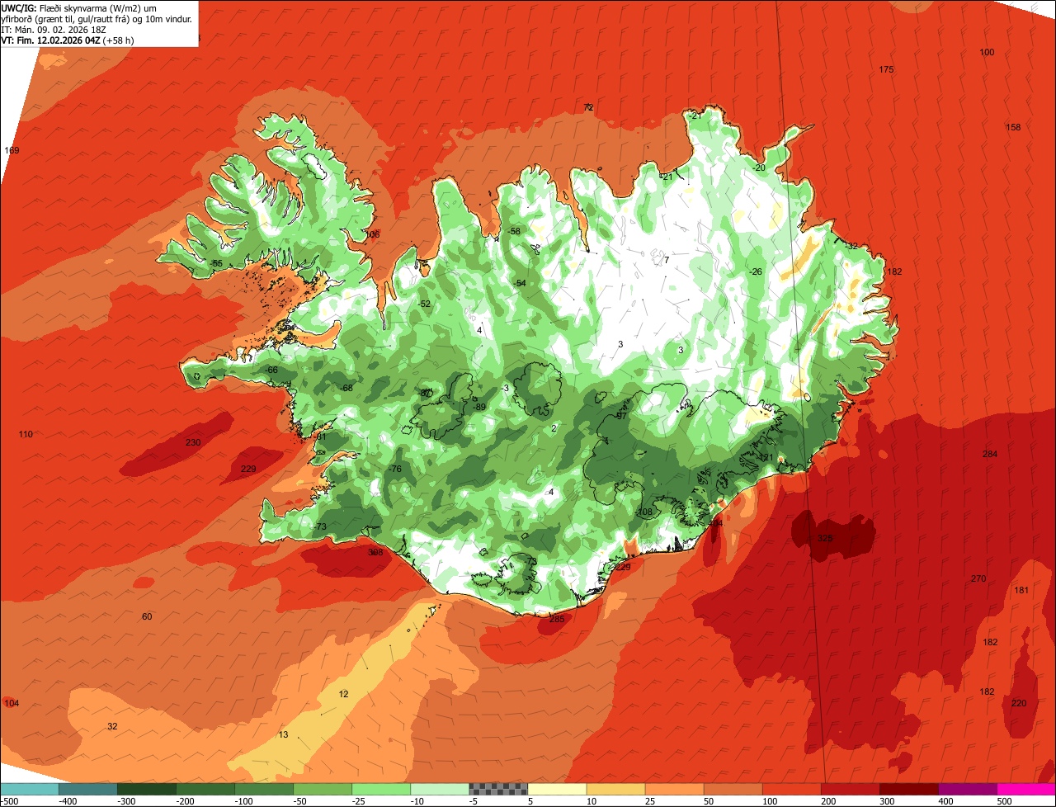Screen dimensions: 1056x807
Task: Click the land value -58
Action: 514,231
